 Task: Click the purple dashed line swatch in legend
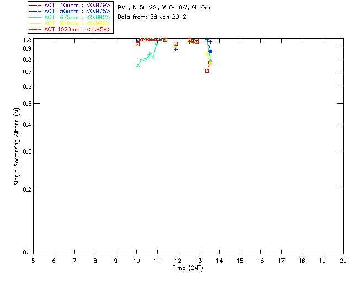pos(35,5)
